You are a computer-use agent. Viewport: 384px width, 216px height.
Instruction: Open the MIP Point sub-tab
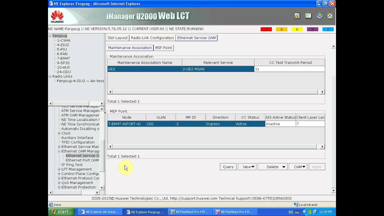[163, 48]
